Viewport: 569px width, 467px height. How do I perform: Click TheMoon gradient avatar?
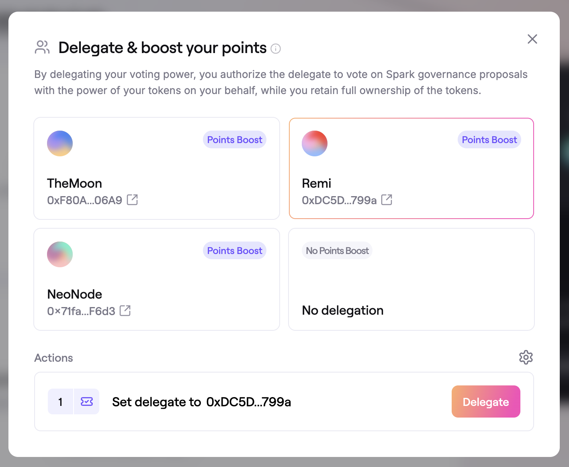click(x=60, y=143)
